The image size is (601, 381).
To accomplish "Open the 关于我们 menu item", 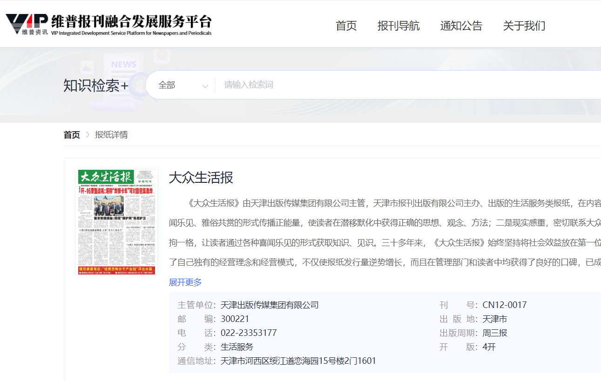I will pos(524,26).
